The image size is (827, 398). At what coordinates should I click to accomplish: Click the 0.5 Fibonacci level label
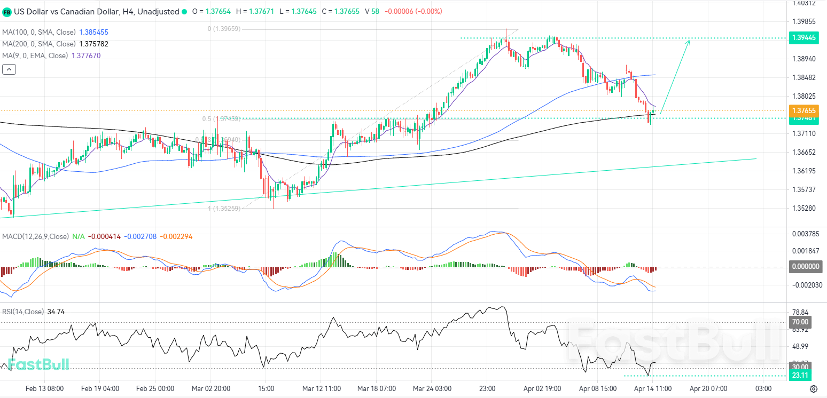click(x=221, y=119)
